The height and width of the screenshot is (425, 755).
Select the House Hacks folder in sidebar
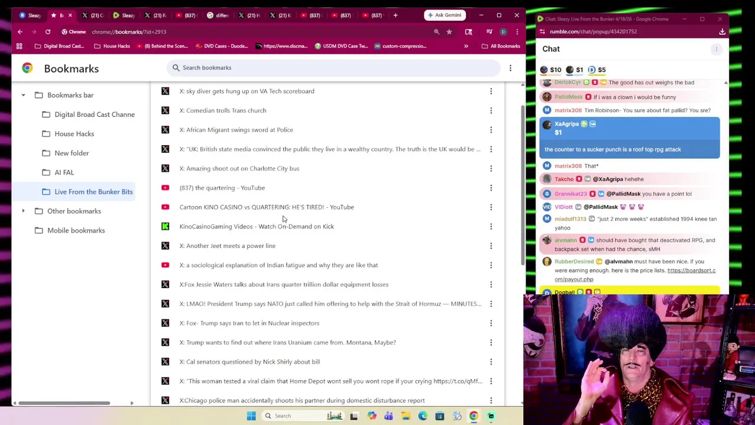click(68, 134)
